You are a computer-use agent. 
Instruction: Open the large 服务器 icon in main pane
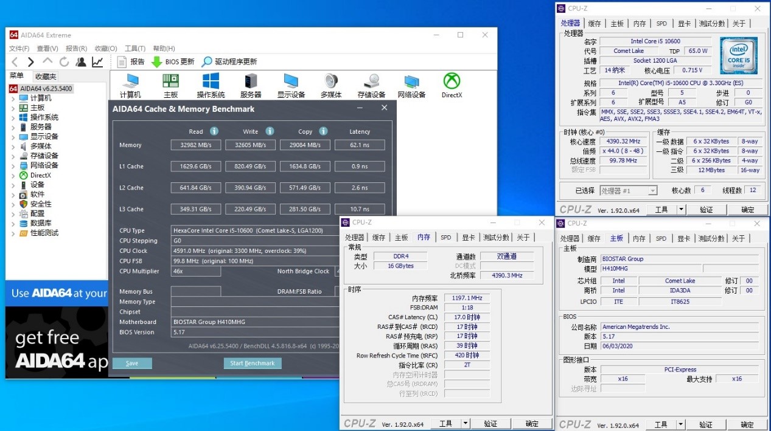251,86
